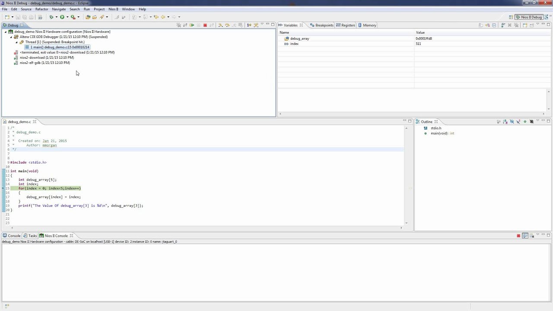Click Collapse All in Variables view
The image size is (553, 311).
(x=494, y=25)
